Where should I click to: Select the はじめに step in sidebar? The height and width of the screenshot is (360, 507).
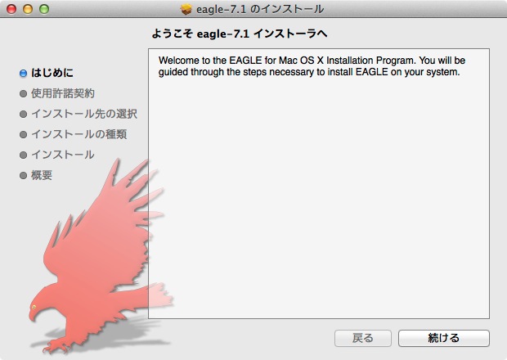52,73
